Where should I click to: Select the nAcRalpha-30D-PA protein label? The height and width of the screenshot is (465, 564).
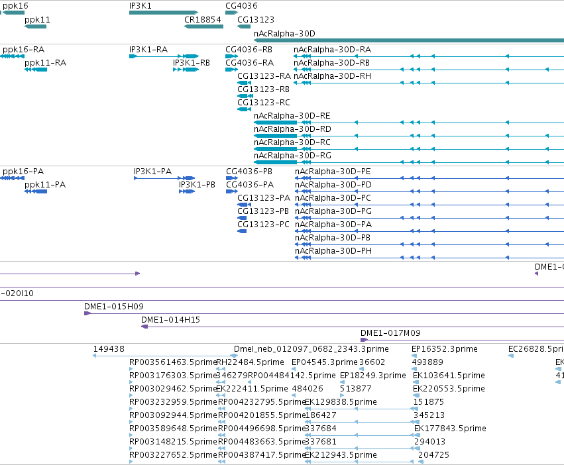(333, 225)
